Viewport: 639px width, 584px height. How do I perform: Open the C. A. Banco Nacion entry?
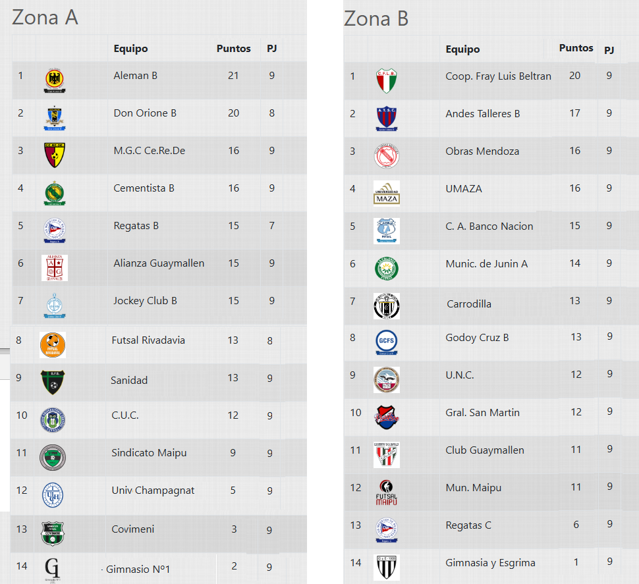(x=489, y=226)
